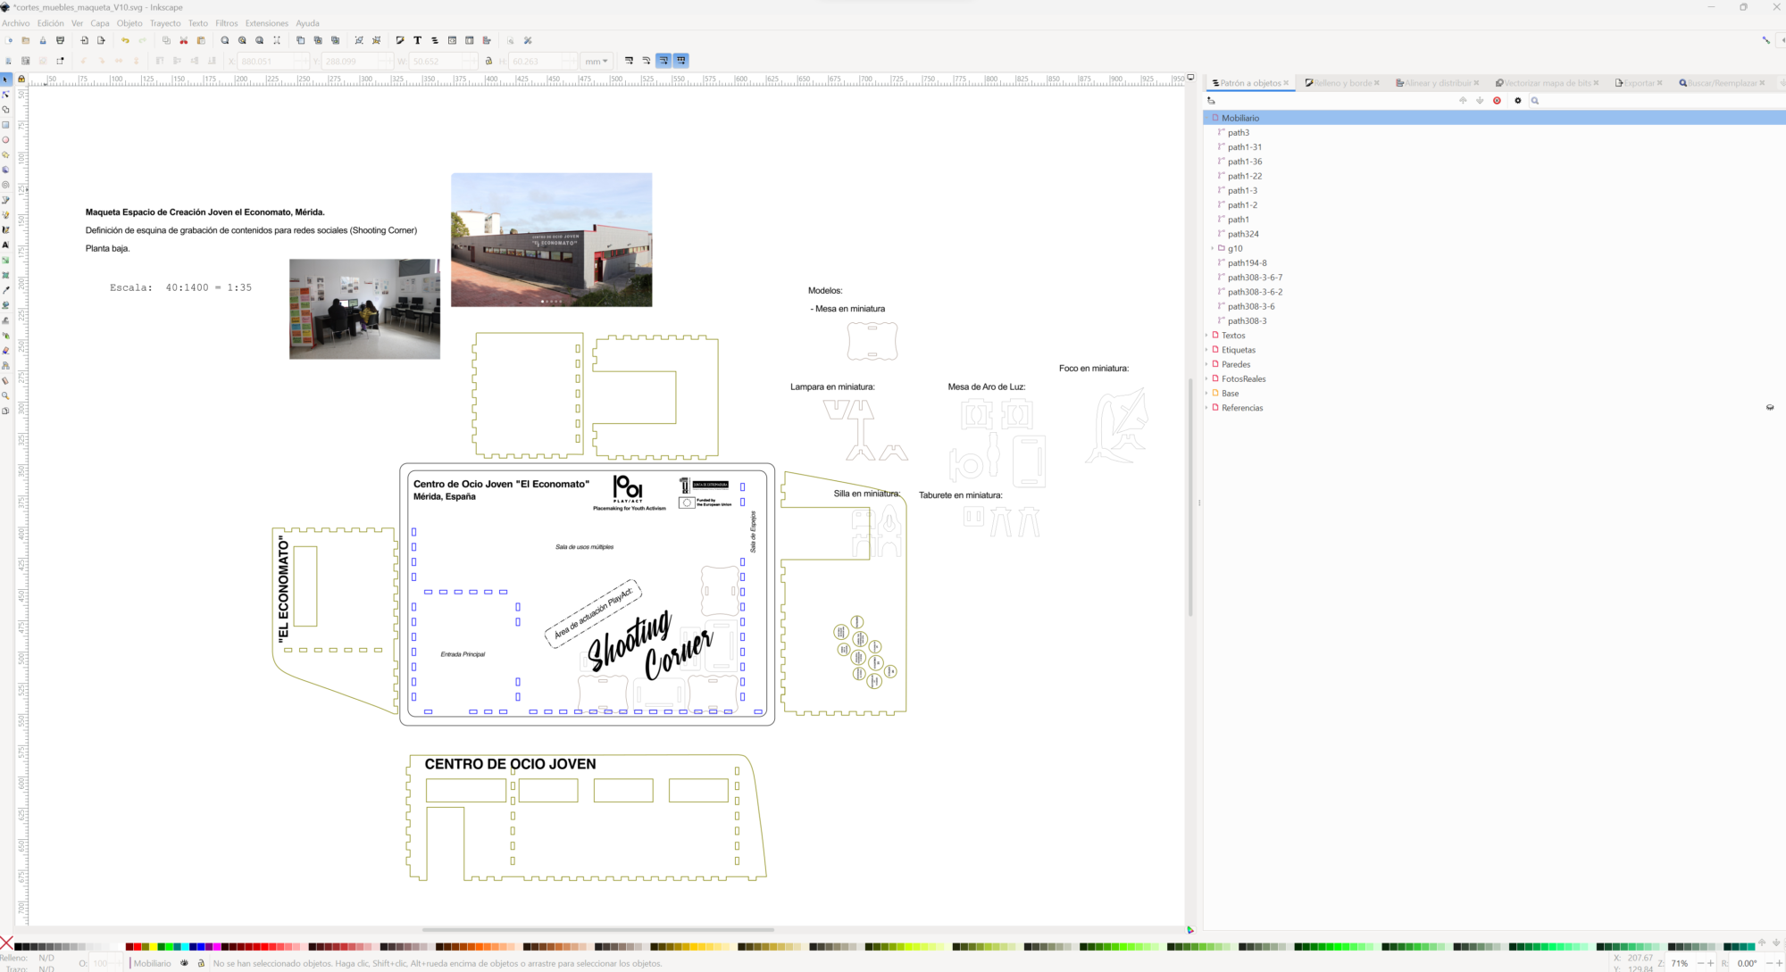Viewport: 1786px width, 972px height.
Task: Click the Undo arrow icon
Action: pyautogui.click(x=125, y=40)
